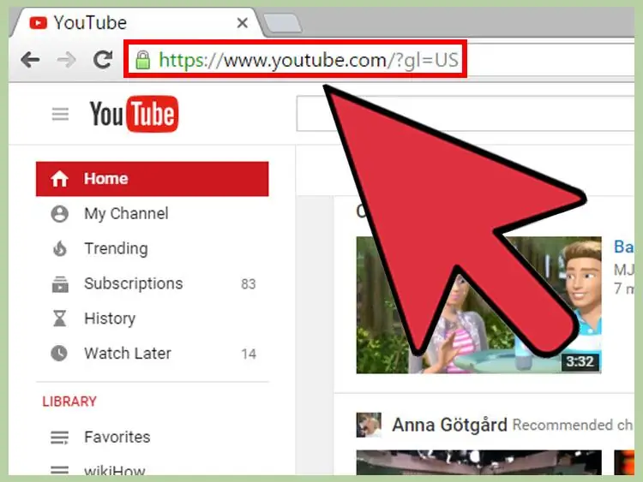Open Trending in the sidebar
643x482 pixels.
[x=152, y=248]
